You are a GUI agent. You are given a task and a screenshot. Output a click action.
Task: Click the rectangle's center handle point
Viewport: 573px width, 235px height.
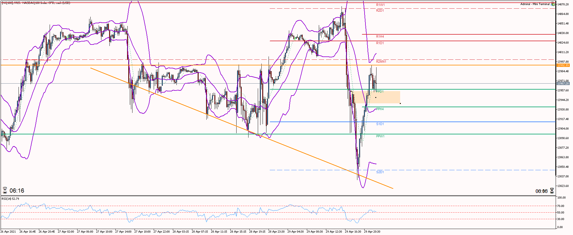[x=376, y=97]
